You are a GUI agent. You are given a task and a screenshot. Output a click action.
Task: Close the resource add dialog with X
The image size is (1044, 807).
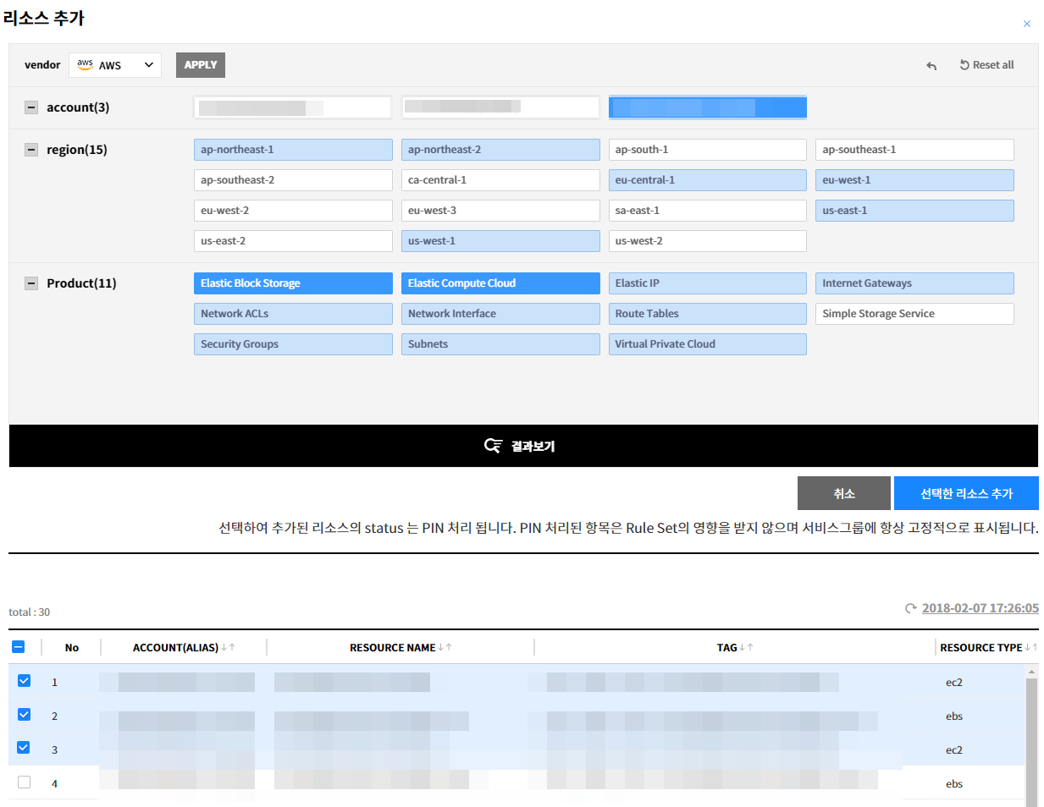coord(1026,24)
